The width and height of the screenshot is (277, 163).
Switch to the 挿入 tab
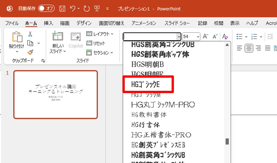click(48, 23)
